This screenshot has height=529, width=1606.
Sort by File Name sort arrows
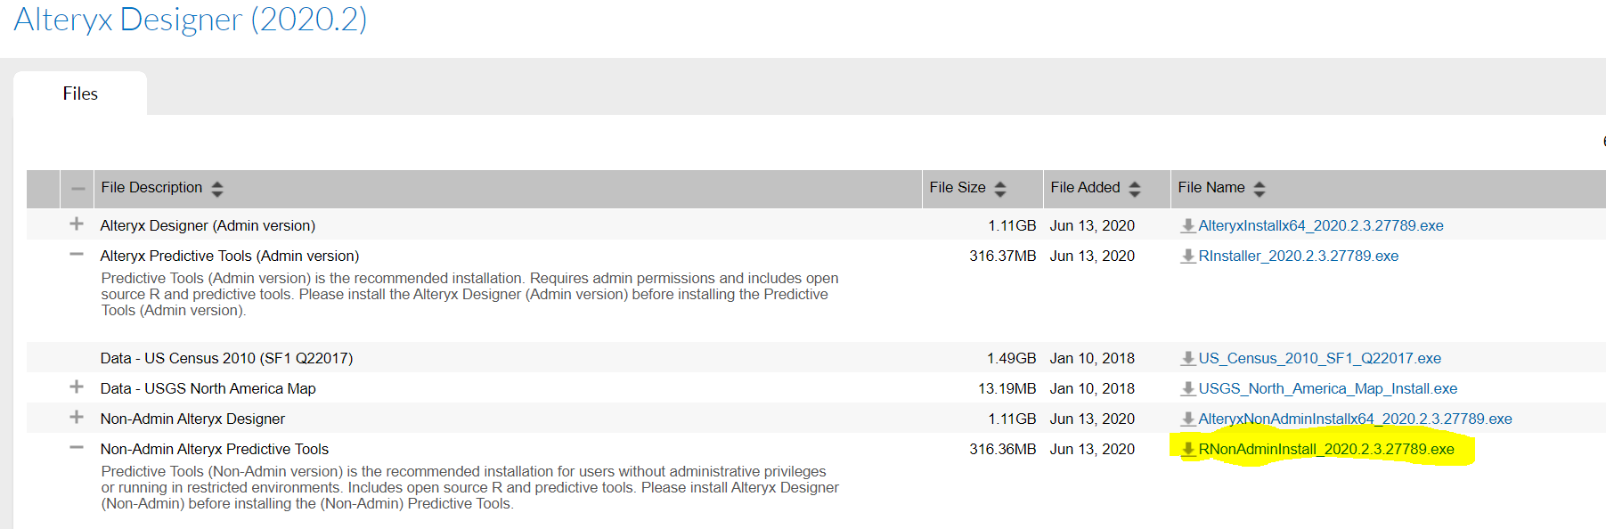coord(1260,189)
